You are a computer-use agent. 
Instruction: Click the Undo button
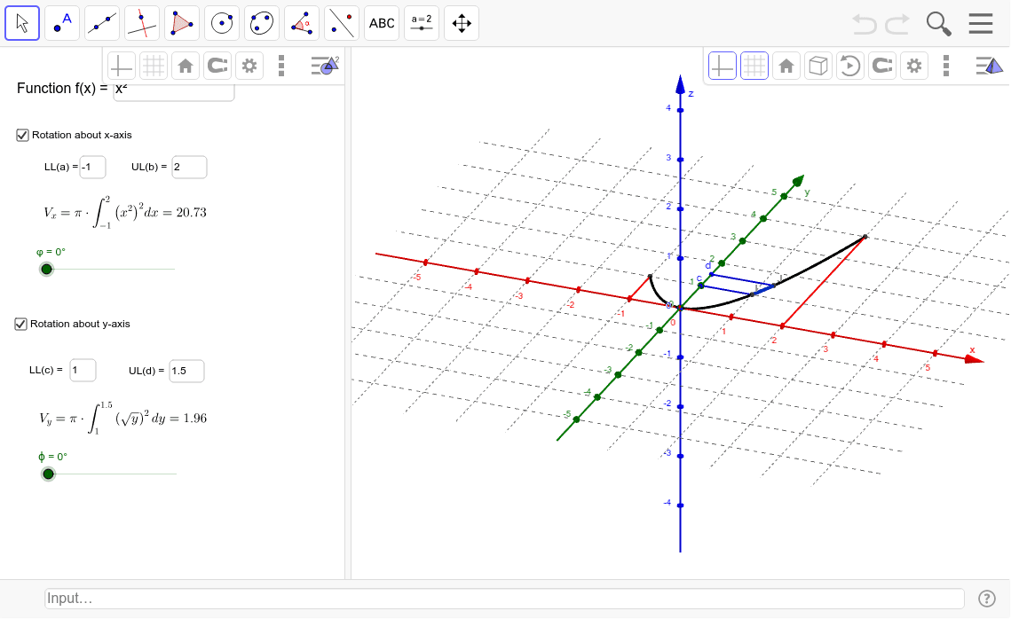point(863,24)
